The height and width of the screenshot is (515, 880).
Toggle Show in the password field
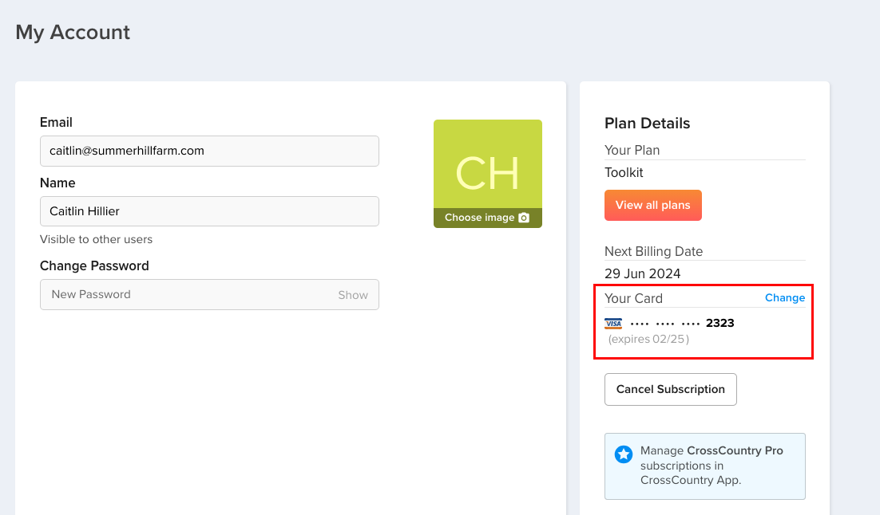click(352, 295)
